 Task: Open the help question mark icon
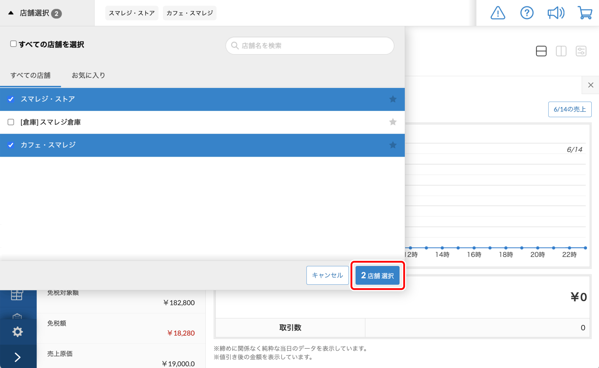pos(527,13)
